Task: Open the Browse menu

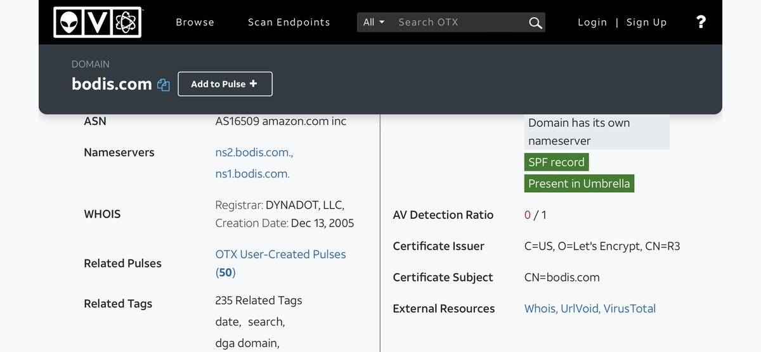Action: (x=195, y=22)
